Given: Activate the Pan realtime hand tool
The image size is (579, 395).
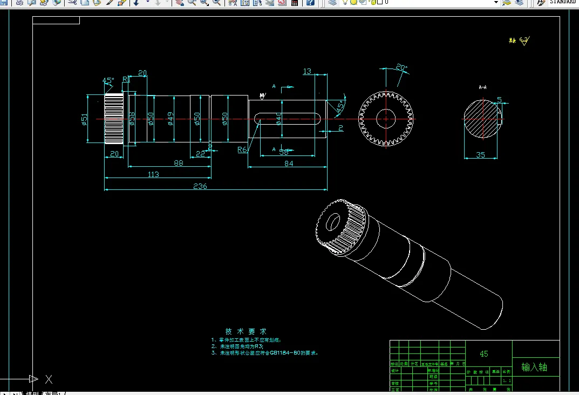Looking at the screenshot, I should pos(180,2).
